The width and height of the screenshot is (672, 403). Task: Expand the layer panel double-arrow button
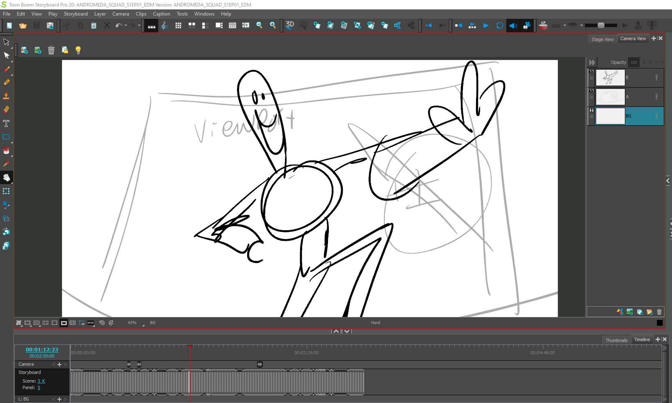[x=592, y=62]
